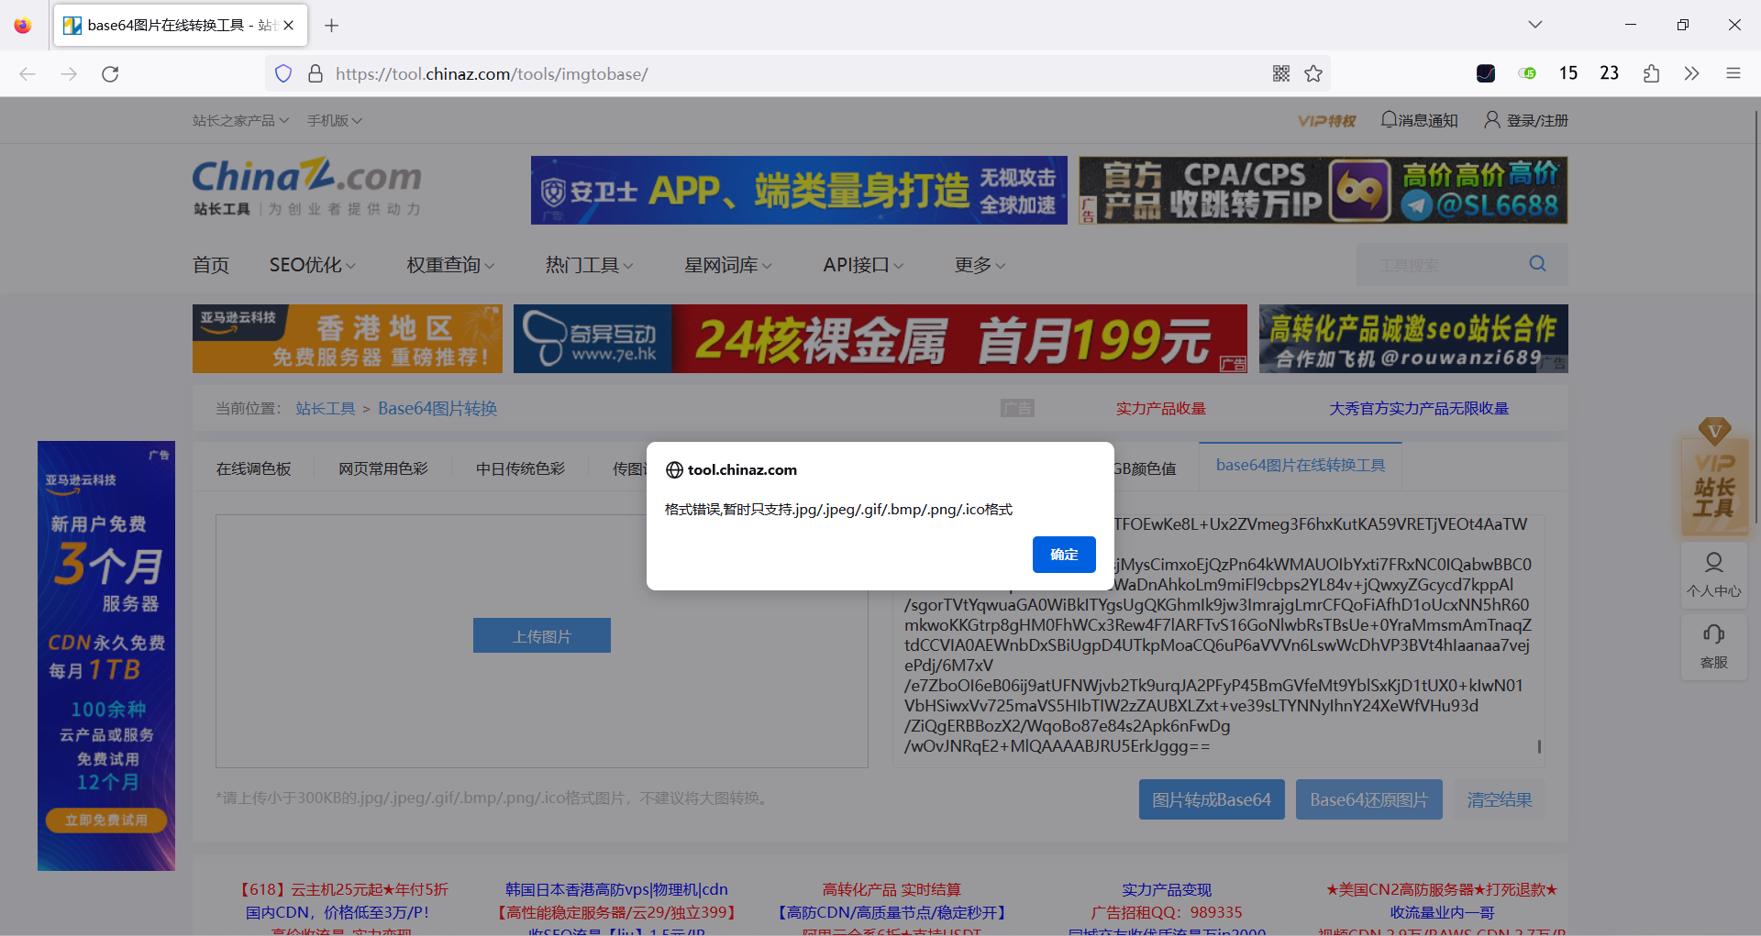Show the page QR code in address bar
This screenshot has height=936, width=1761.
1281,73
